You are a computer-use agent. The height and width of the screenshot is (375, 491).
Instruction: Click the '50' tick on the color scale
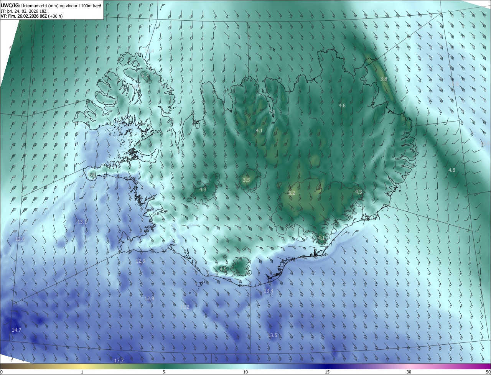(x=488, y=372)
